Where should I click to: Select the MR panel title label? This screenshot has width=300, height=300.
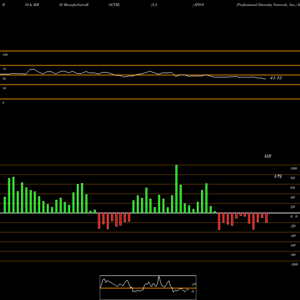coord(268,156)
